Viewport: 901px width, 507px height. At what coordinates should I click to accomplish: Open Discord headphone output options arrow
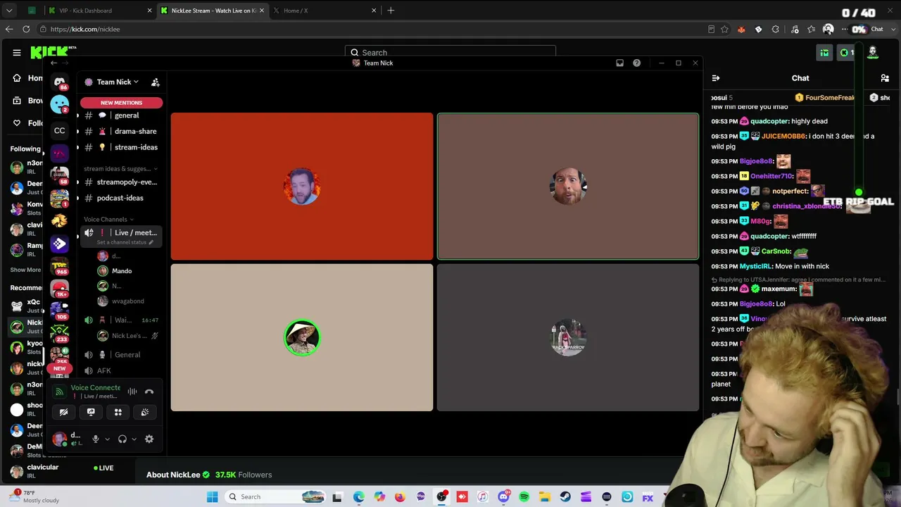tap(134, 439)
